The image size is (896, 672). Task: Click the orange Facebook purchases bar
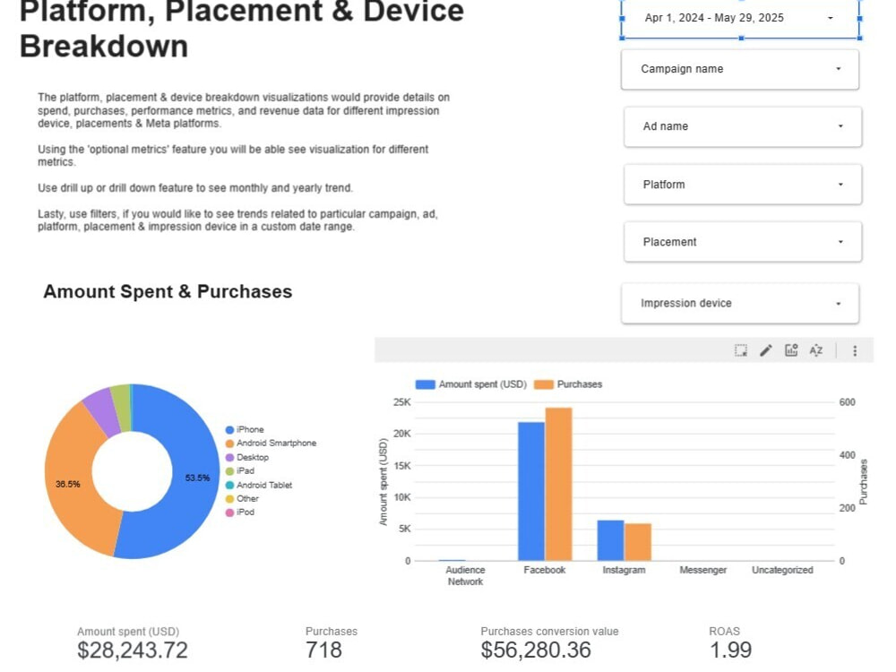tap(558, 485)
